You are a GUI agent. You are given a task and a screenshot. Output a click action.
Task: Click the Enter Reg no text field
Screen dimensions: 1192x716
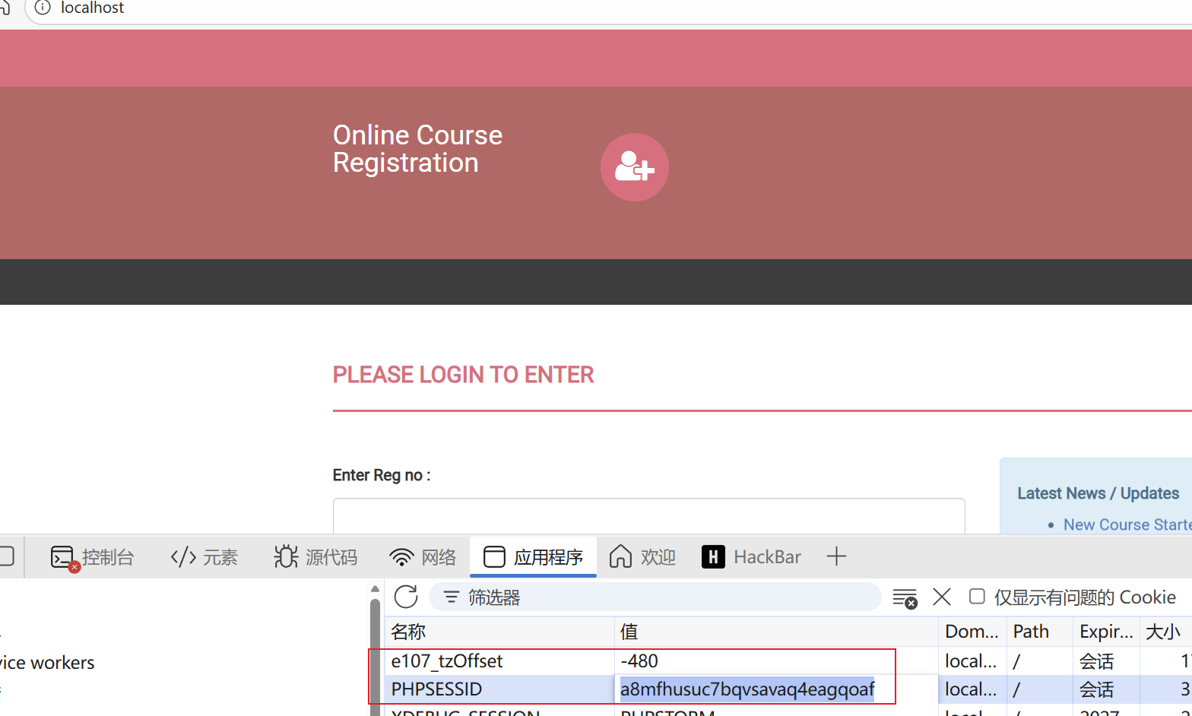click(x=648, y=515)
